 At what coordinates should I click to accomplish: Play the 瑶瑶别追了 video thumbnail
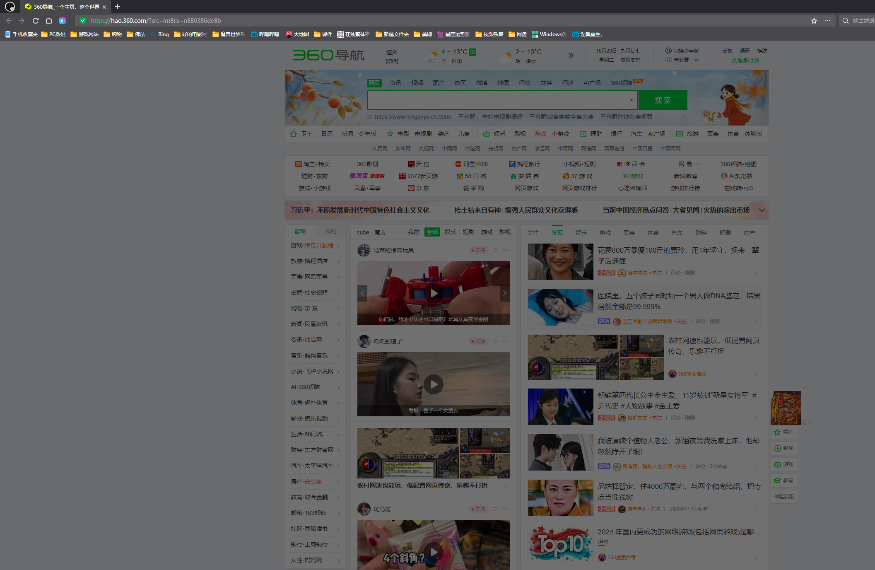(x=433, y=384)
